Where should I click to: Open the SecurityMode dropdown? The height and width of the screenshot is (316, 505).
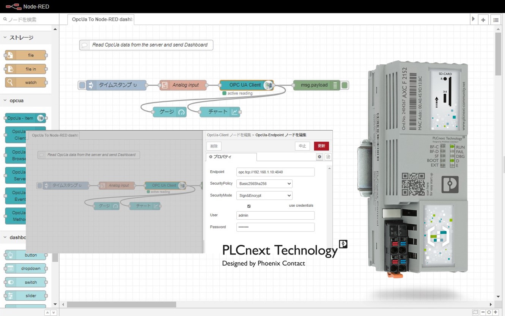tap(264, 195)
